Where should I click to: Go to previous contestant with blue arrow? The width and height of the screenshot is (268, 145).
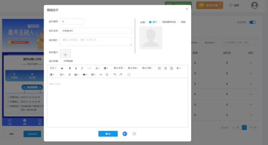pos(125,134)
